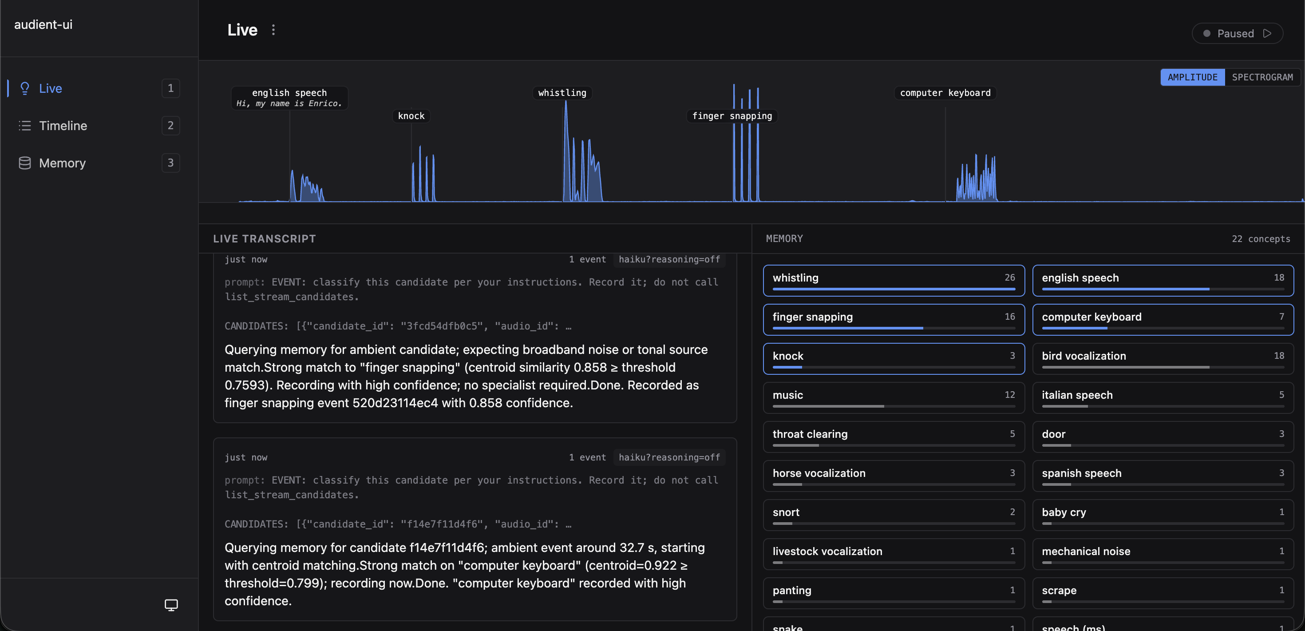
Task: Click keyboard shortcut badge 2 beside Timeline
Action: [x=171, y=126]
